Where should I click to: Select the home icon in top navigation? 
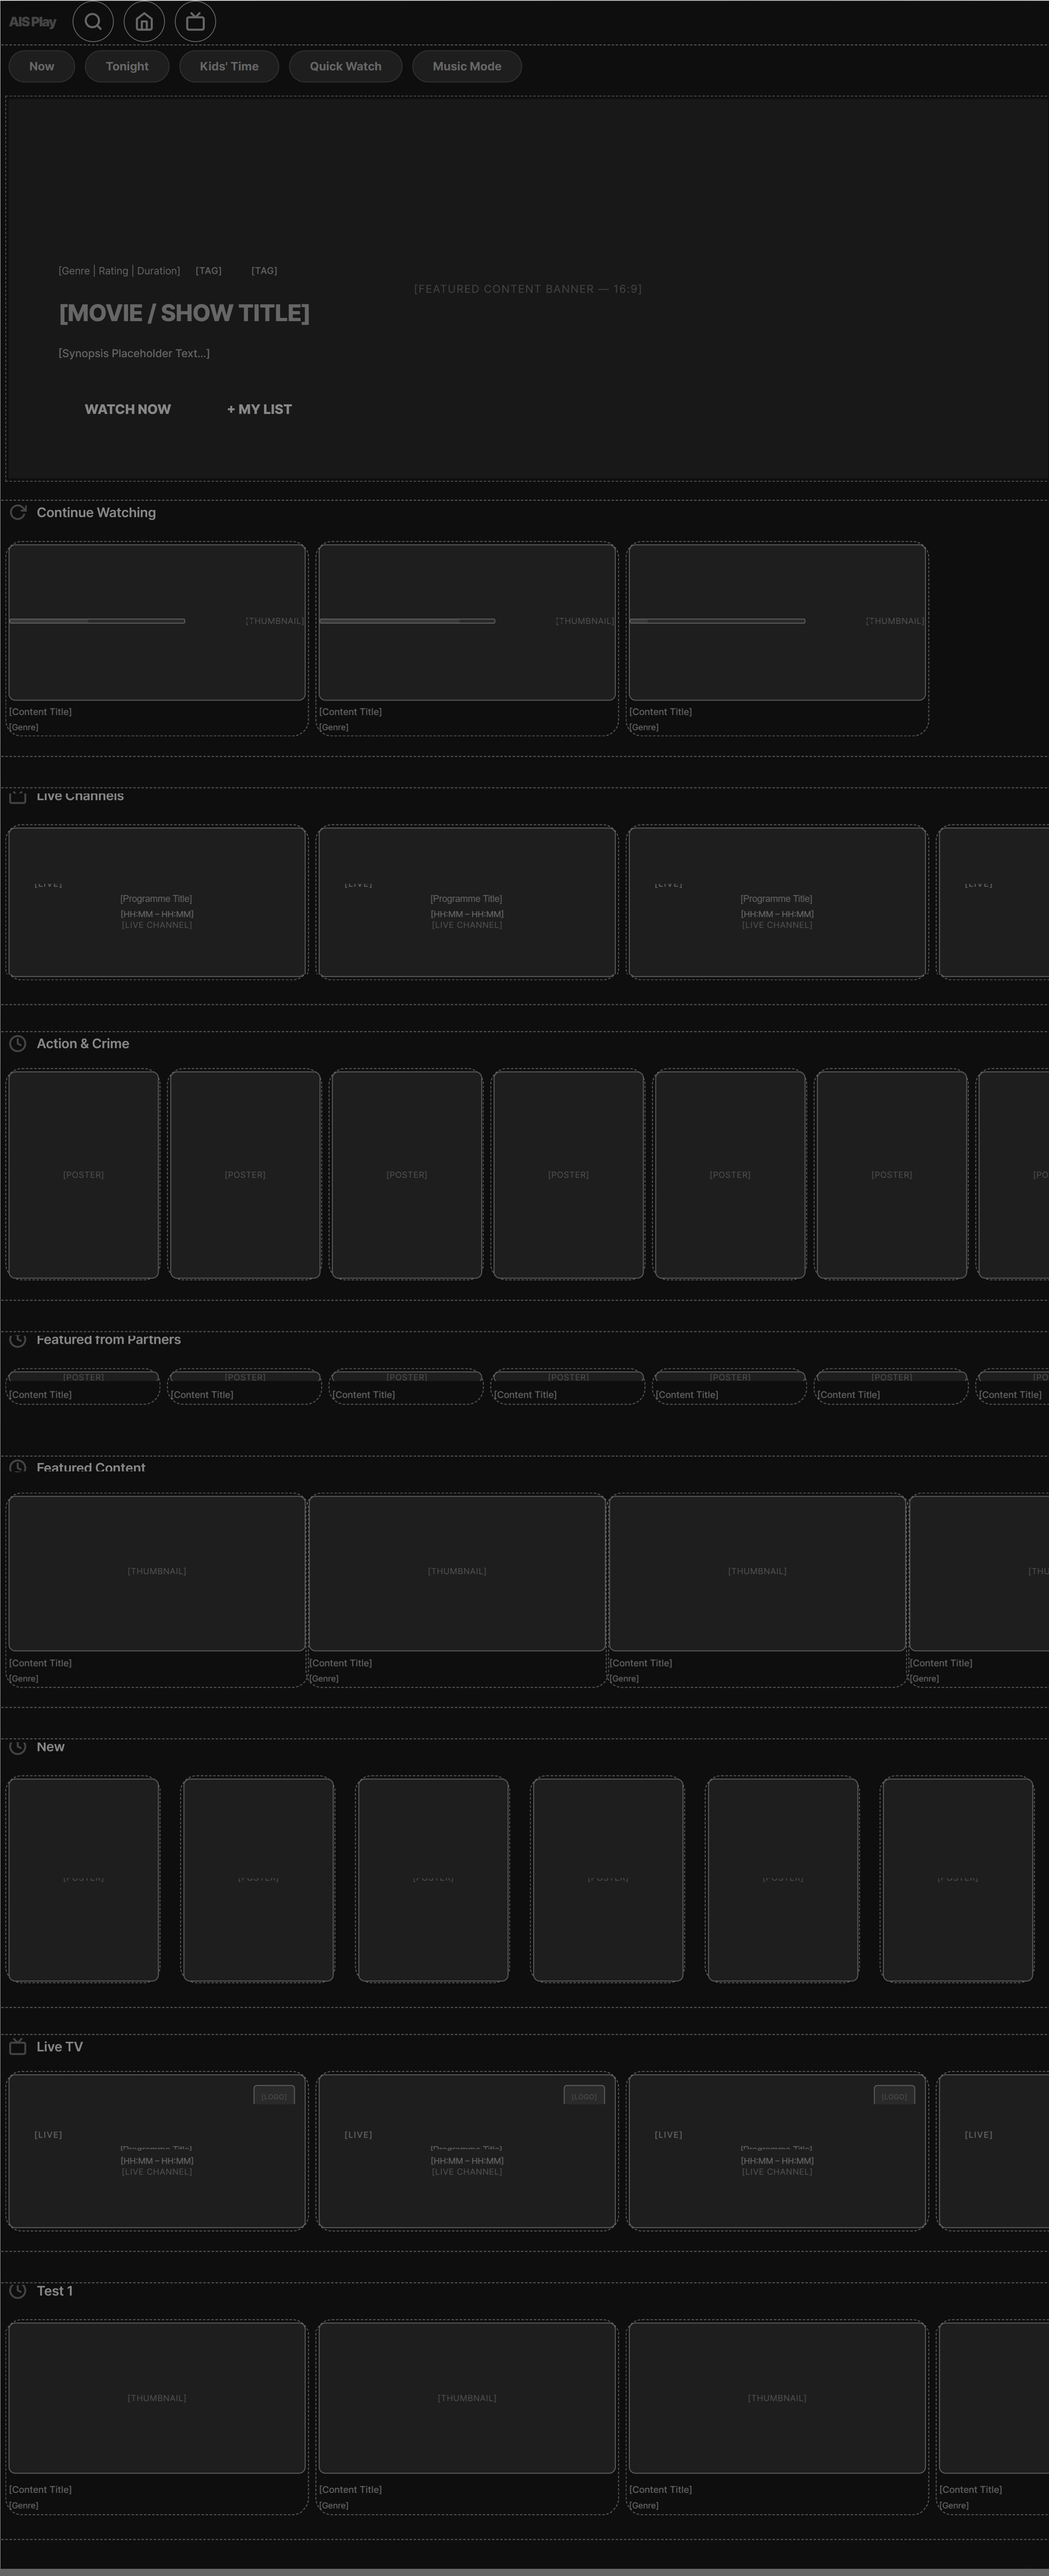click(144, 21)
